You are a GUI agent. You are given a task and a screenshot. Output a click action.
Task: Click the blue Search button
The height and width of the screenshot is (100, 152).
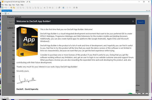[x=141, y=22]
